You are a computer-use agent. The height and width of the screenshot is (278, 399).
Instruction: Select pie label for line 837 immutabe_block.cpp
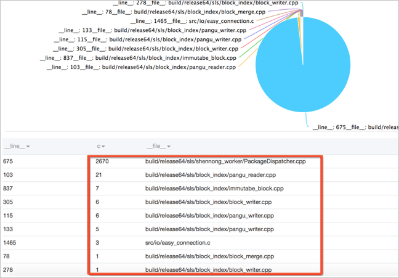[x=137, y=57]
